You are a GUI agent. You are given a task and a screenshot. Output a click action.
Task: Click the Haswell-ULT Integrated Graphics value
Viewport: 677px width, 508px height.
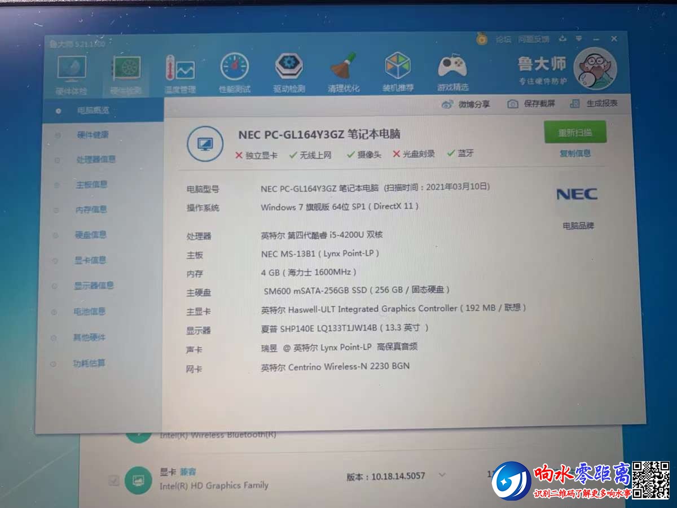[x=393, y=309]
